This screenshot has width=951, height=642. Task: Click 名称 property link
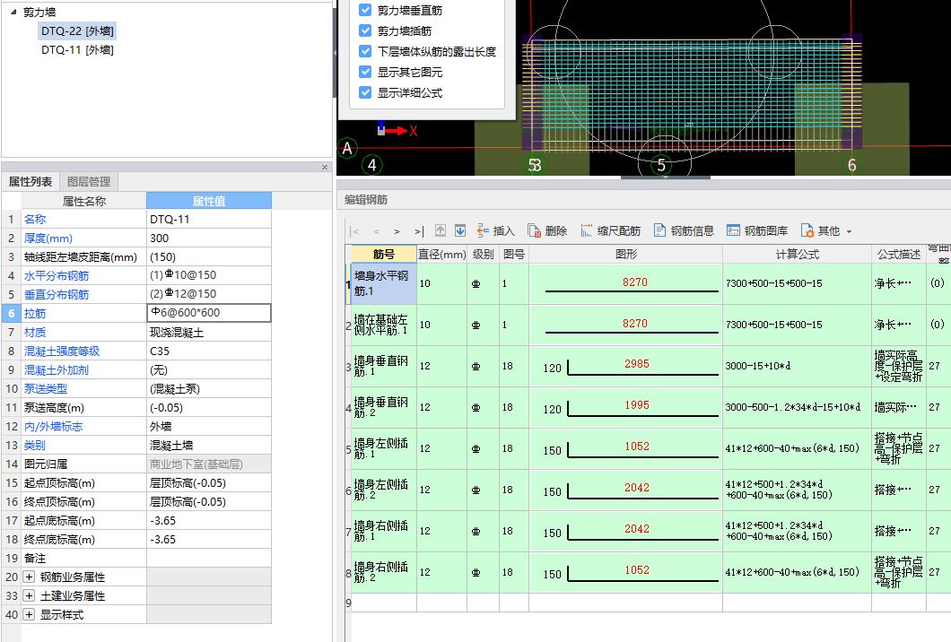point(35,219)
